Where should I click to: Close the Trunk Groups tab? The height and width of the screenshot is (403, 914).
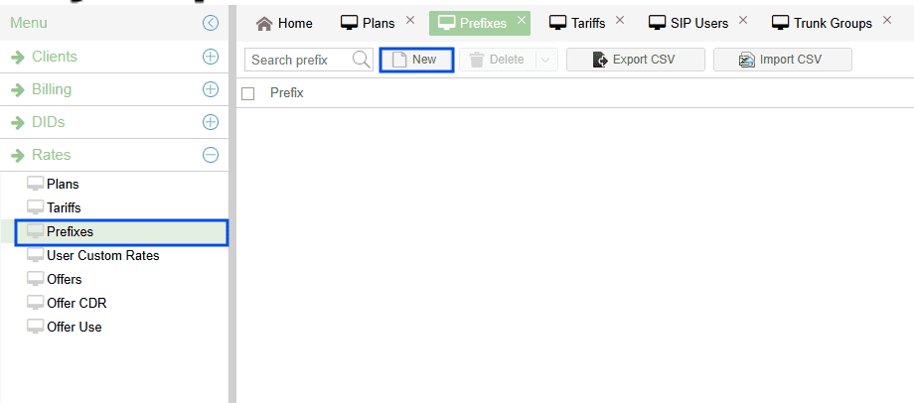[x=887, y=21]
